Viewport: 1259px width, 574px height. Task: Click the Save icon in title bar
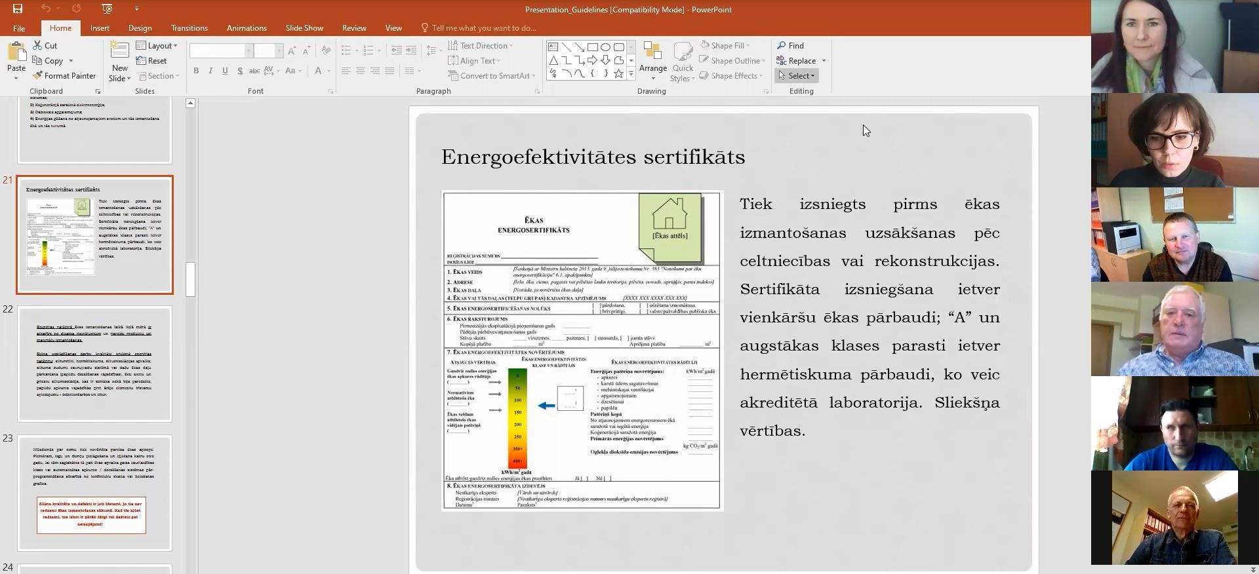18,9
